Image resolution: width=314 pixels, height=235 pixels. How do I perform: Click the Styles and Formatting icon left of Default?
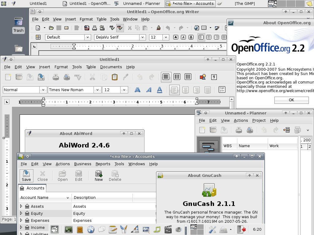point(38,37)
